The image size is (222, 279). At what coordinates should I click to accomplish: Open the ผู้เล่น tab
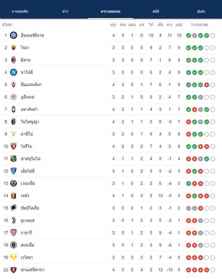tap(201, 11)
